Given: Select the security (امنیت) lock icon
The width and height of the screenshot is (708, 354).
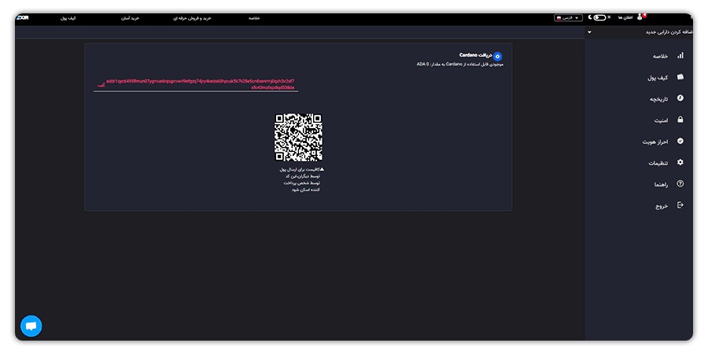Looking at the screenshot, I should tap(680, 120).
